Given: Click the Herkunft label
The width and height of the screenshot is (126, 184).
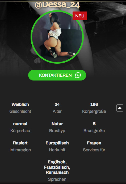Looking at the screenshot, I should [x=57, y=150].
